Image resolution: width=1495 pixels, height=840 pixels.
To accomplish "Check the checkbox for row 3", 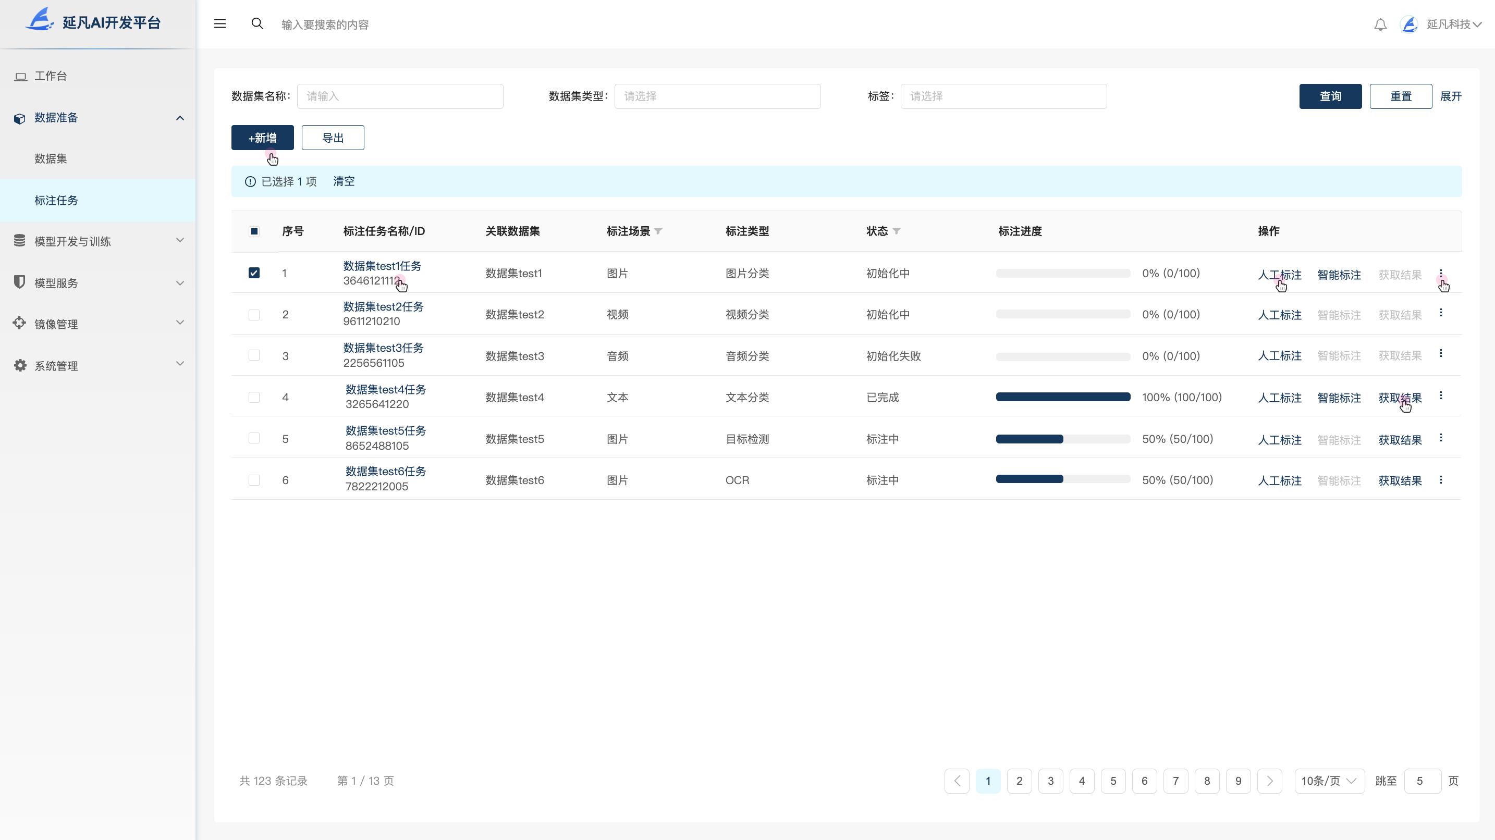I will tap(254, 355).
